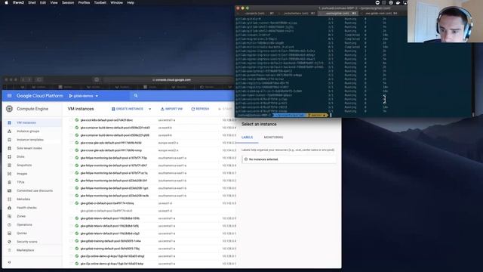Open the gitlab-demos project selector dropdown

tap(84, 96)
